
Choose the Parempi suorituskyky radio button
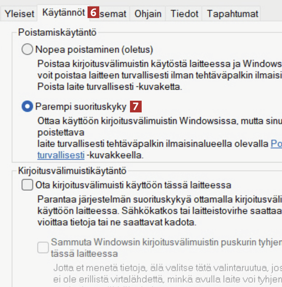27,107
